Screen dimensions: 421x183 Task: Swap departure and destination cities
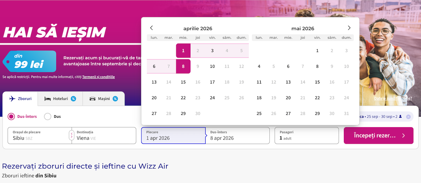coord(72,136)
